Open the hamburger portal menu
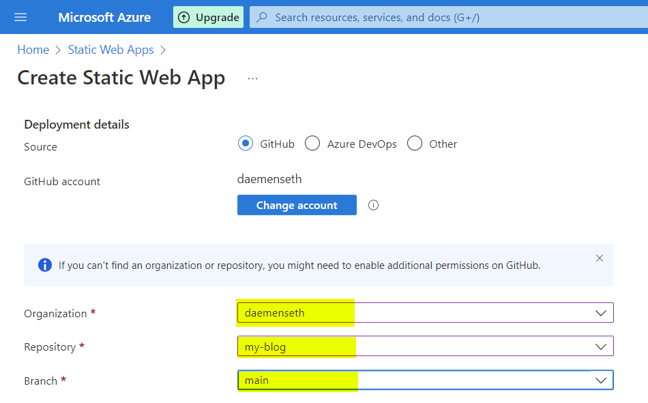The height and width of the screenshot is (403, 648). pyautogui.click(x=20, y=17)
